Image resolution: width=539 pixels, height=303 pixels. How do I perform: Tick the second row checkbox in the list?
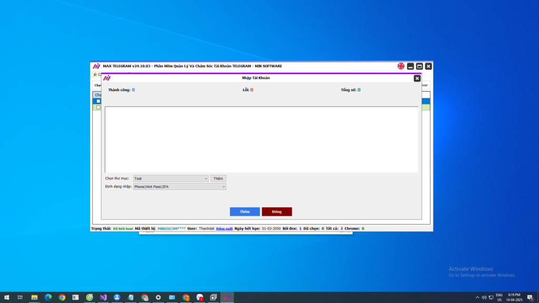[98, 107]
